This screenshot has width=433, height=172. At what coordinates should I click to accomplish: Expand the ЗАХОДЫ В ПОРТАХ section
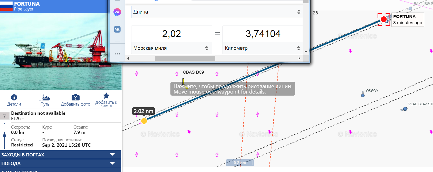[60, 155]
